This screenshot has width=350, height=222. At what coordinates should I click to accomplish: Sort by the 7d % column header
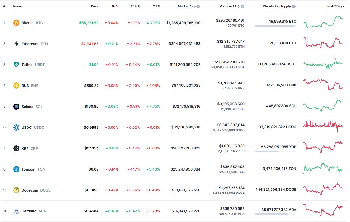[157, 6]
